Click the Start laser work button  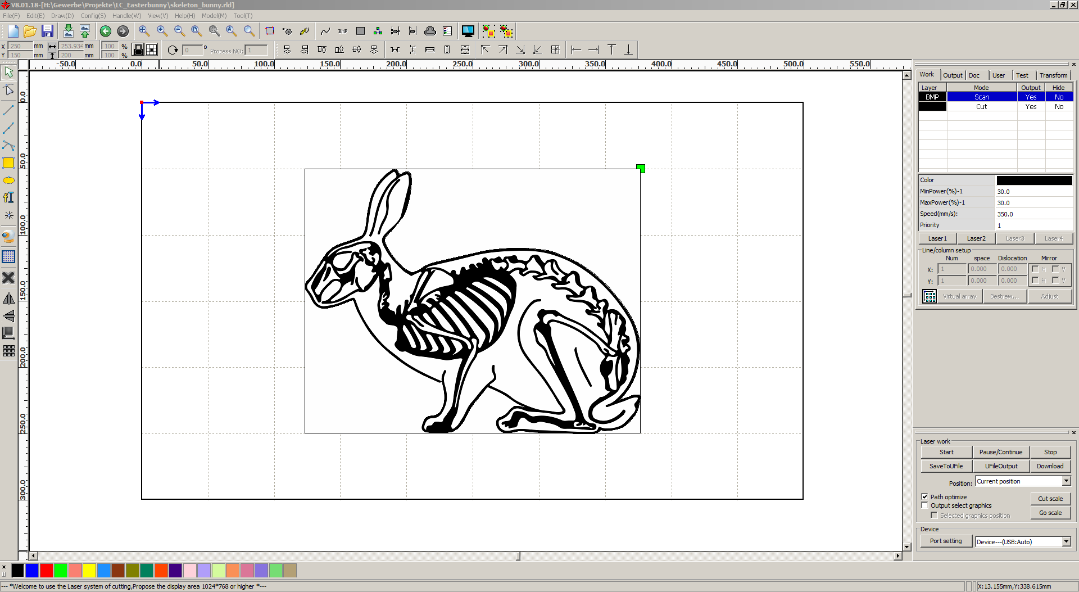point(946,452)
